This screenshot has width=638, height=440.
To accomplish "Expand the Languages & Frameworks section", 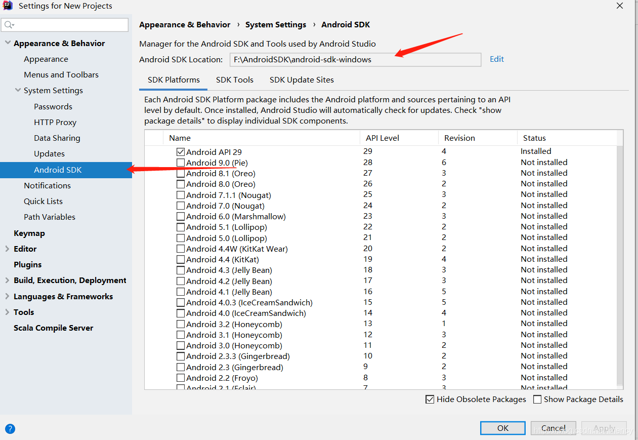I will coord(7,296).
